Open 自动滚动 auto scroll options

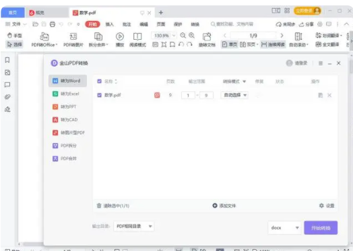298,40
